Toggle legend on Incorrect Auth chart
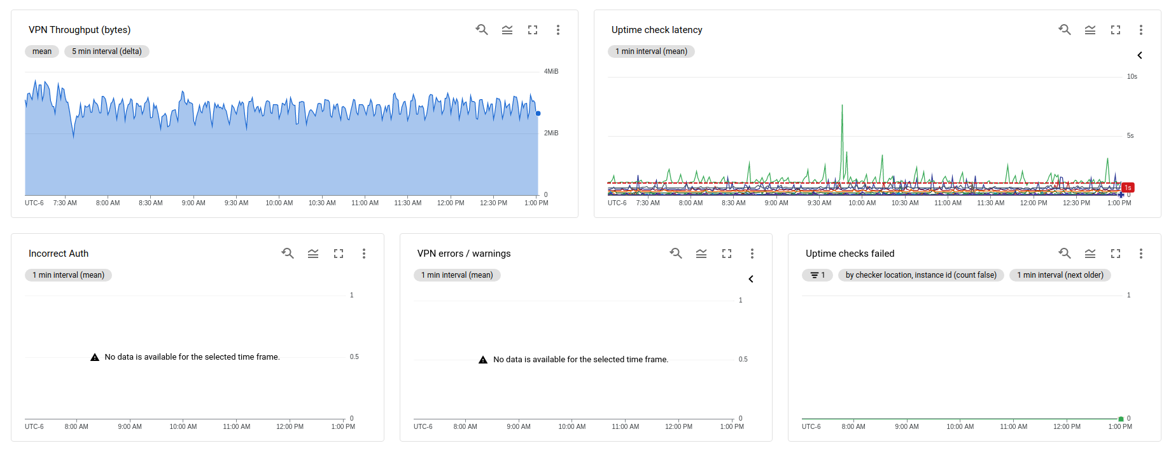The image size is (1171, 462). coord(313,254)
